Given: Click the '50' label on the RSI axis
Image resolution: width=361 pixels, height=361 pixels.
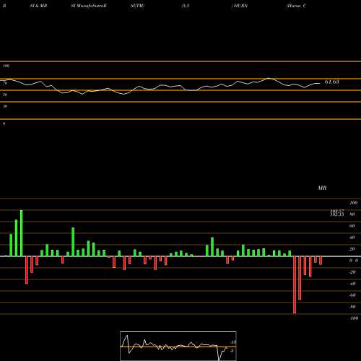Looking at the screenshot, I should click(x=5, y=95).
